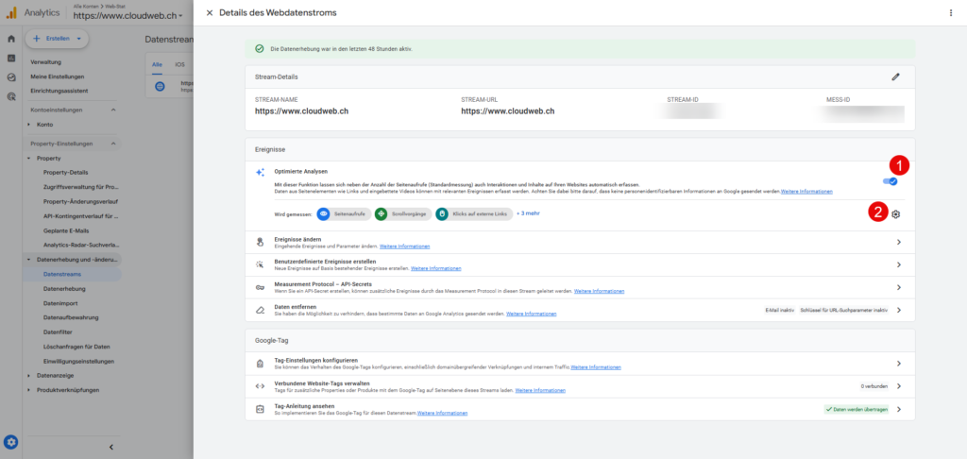Close the Details des Webdatenstroms panel
Screen dimensions: 967x459
point(210,12)
